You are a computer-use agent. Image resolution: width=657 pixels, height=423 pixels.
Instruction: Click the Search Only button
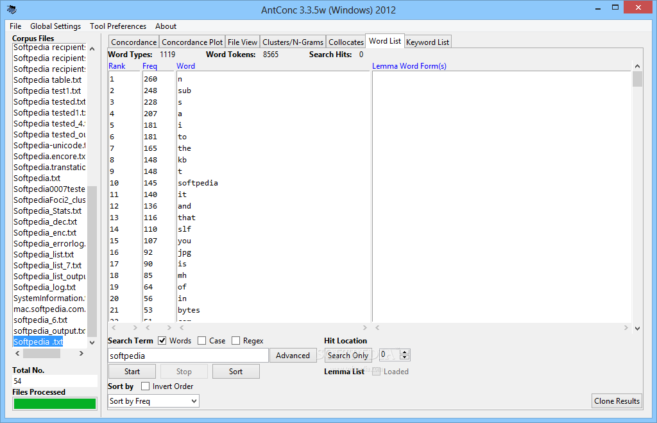click(x=348, y=356)
